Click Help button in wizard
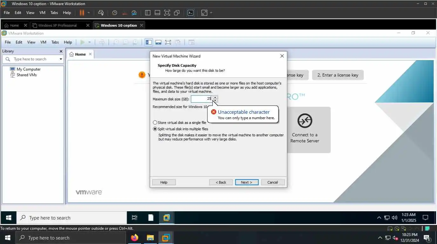The image size is (437, 244). click(164, 182)
